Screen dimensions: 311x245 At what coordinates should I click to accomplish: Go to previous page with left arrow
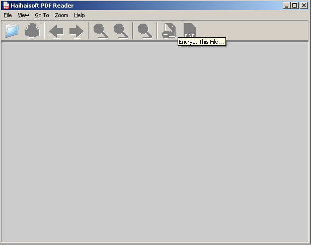pyautogui.click(x=56, y=31)
